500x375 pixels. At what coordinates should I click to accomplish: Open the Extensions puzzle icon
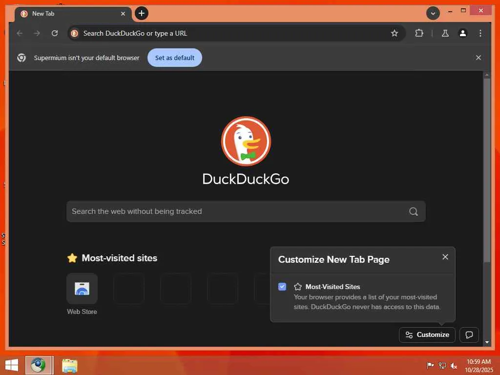click(x=419, y=33)
